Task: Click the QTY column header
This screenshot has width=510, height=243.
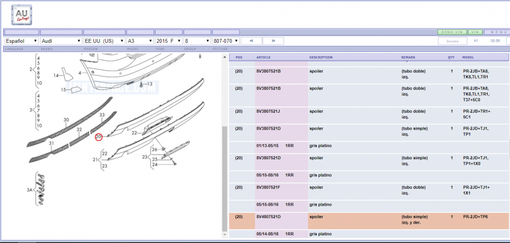Action: tap(451, 57)
